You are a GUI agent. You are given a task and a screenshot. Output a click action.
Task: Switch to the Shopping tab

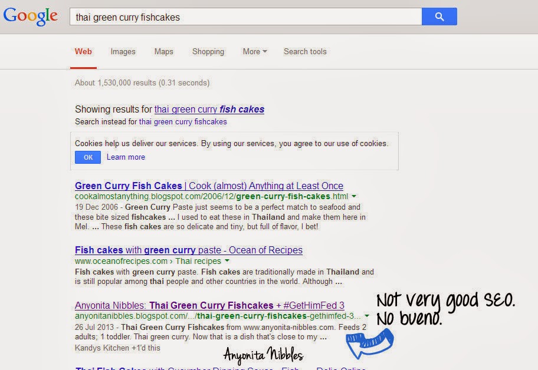click(x=208, y=52)
